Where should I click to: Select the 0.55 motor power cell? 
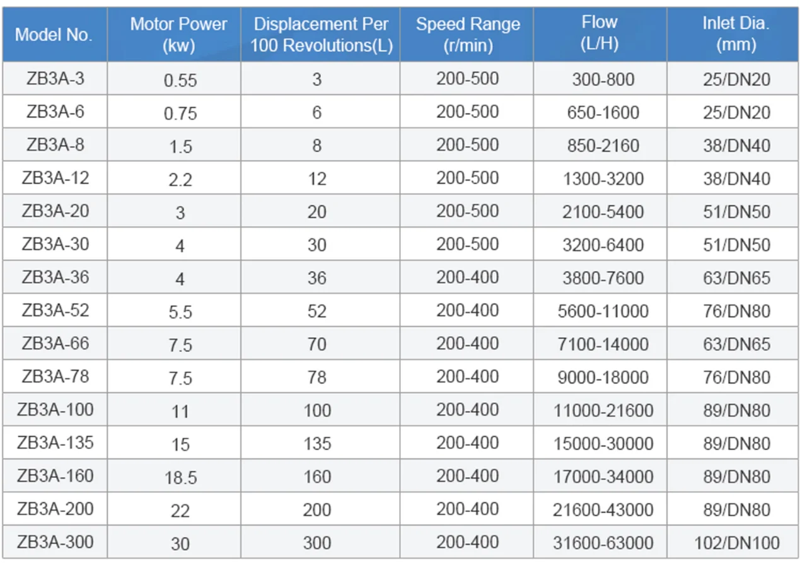(x=180, y=80)
